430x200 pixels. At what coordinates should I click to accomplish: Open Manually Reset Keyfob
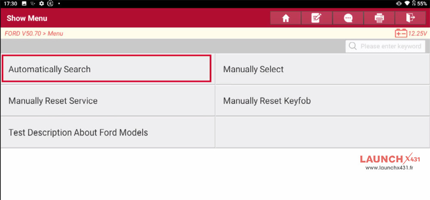(x=322, y=101)
